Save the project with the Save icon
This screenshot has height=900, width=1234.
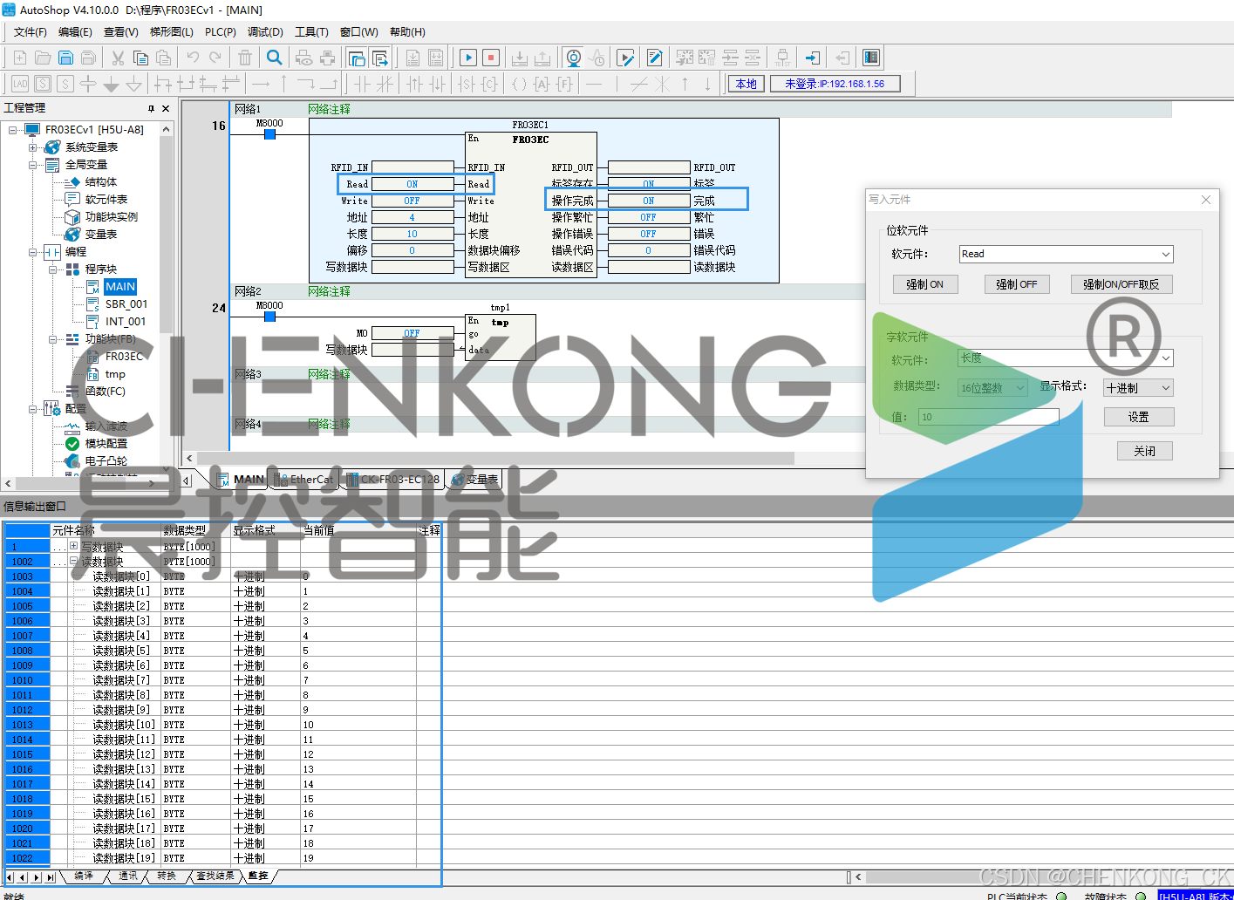pos(65,58)
